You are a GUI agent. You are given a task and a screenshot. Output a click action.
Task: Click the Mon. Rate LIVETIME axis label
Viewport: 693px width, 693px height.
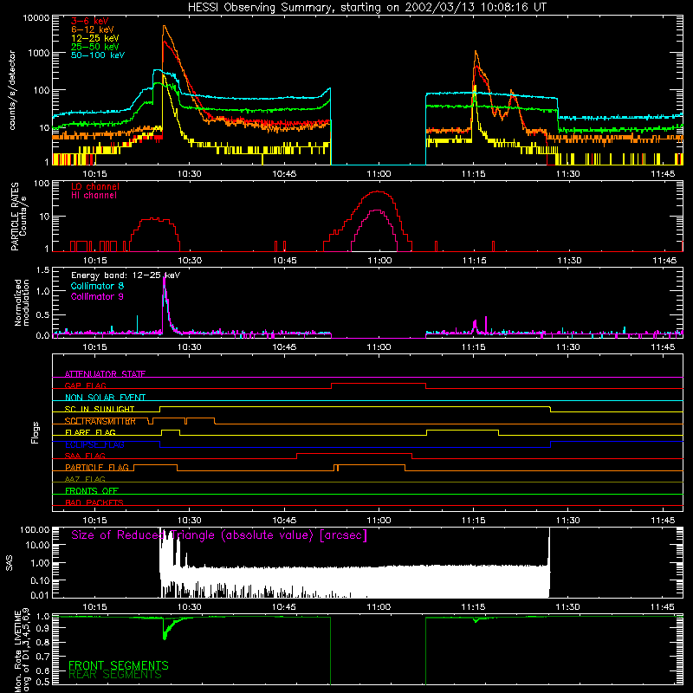click(x=22, y=650)
